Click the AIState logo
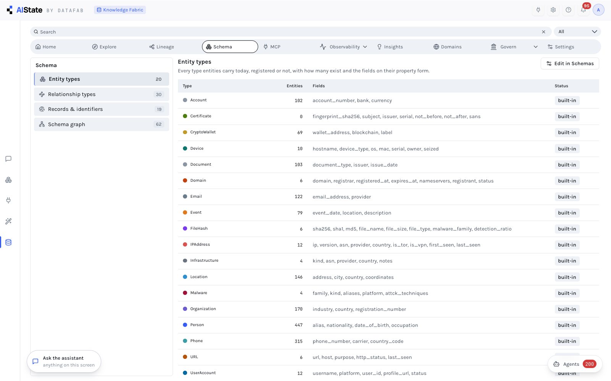 24,10
